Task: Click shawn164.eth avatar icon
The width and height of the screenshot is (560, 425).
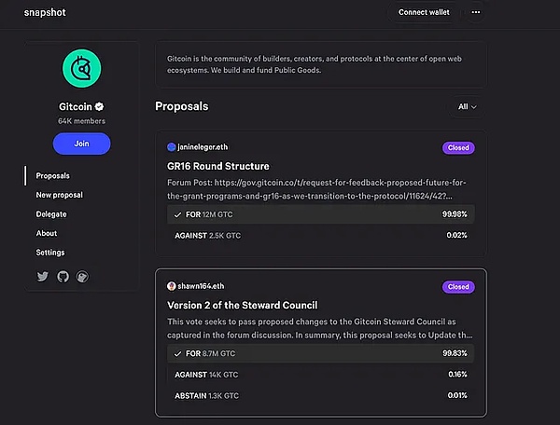Action: [171, 287]
